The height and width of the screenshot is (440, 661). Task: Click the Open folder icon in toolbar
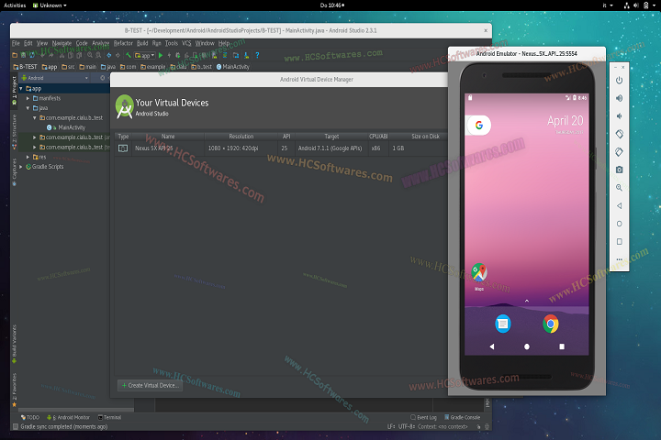[15, 55]
